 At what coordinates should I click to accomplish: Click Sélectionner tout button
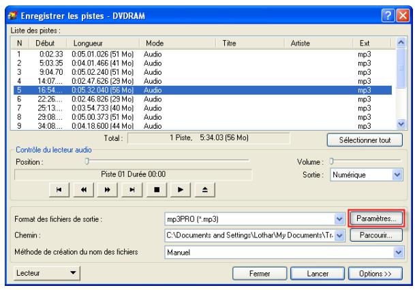coord(365,140)
